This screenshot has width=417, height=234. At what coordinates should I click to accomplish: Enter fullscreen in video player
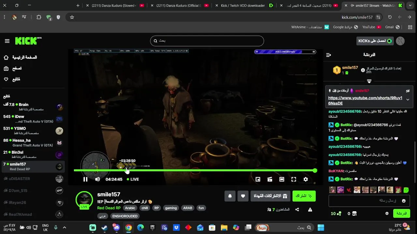click(x=294, y=179)
